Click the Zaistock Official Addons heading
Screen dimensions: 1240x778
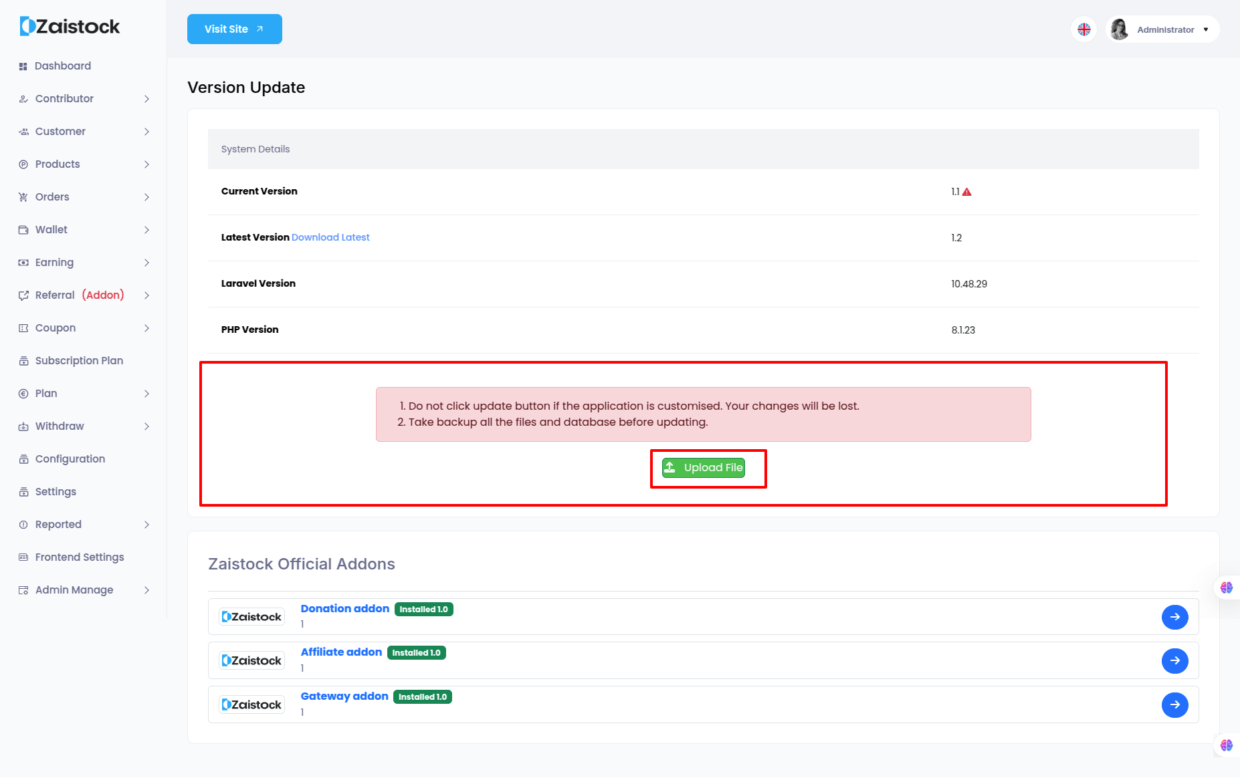coord(302,564)
